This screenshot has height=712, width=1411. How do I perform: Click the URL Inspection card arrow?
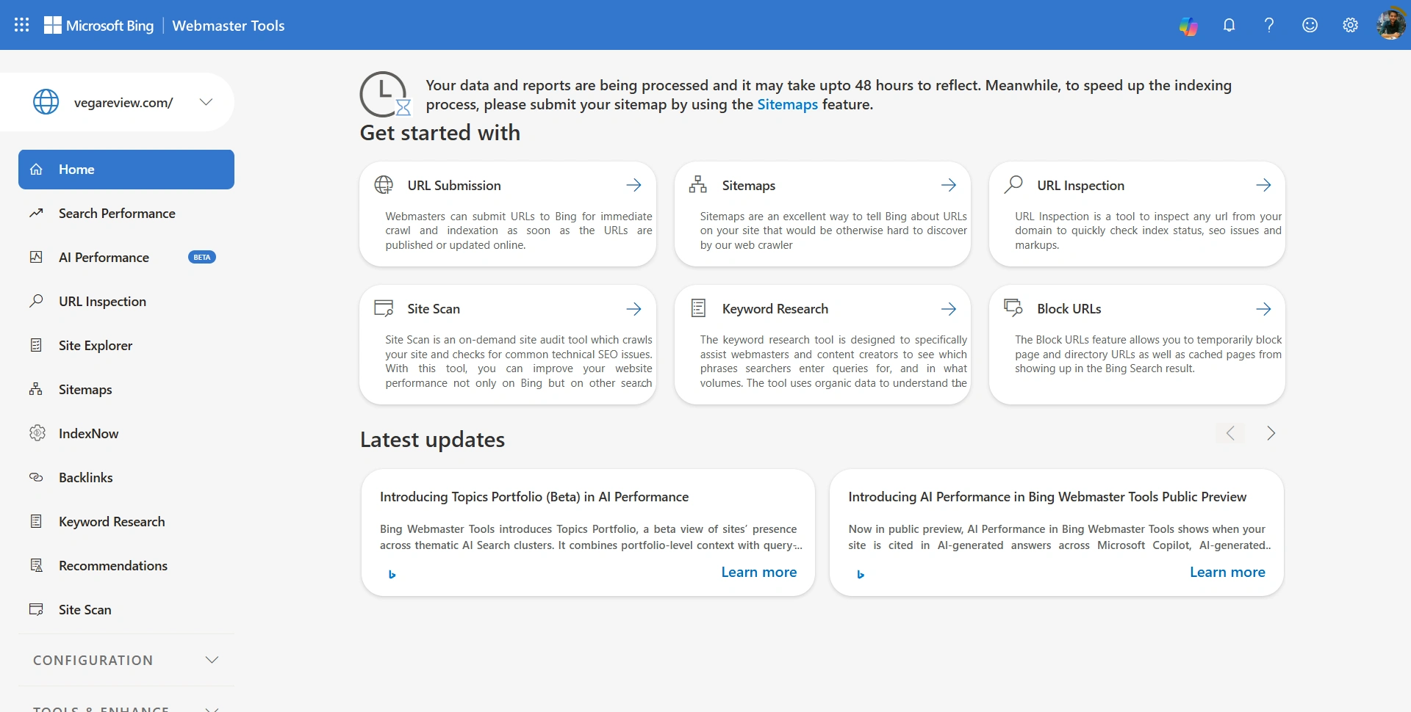coord(1263,185)
